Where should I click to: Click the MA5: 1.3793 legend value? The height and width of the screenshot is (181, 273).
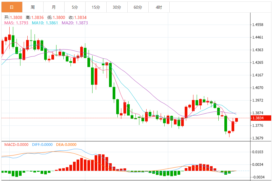coord(16,23)
